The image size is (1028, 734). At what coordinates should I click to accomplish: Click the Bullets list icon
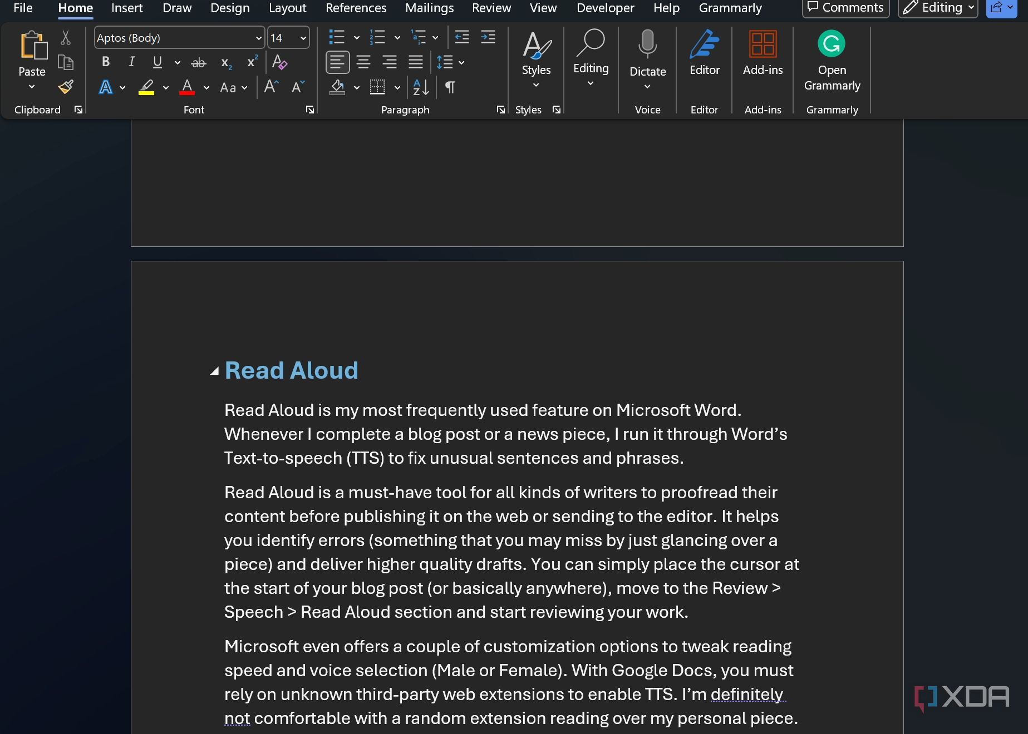337,37
